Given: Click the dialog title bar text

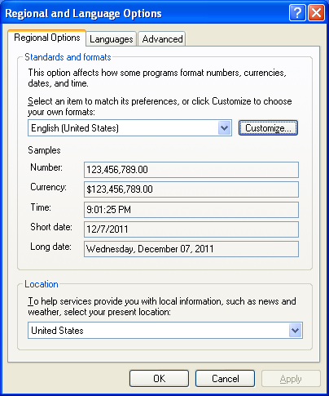Looking at the screenshot, I should [x=83, y=13].
